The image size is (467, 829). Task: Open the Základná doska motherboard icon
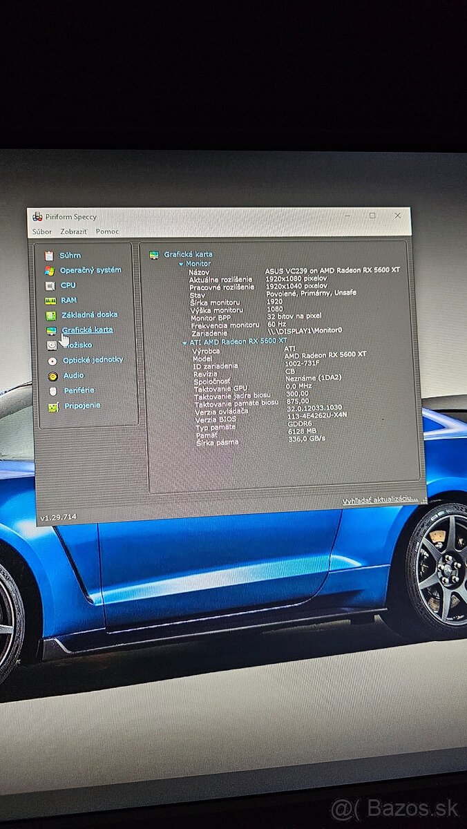click(51, 315)
